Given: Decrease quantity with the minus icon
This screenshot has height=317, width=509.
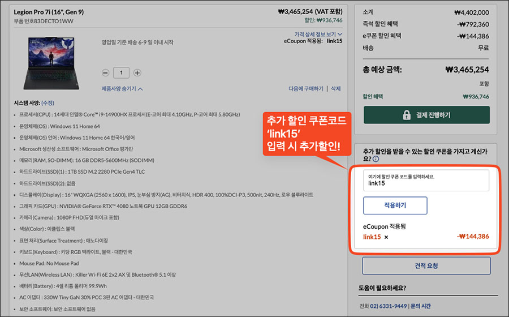Looking at the screenshot, I should click(105, 73).
